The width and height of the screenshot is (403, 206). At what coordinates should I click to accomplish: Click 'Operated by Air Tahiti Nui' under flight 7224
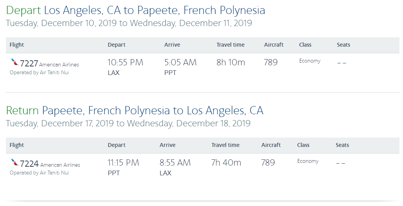pos(39,173)
